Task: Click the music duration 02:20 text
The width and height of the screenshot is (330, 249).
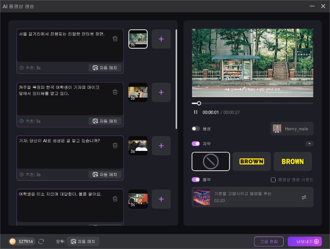Action: click(x=220, y=201)
